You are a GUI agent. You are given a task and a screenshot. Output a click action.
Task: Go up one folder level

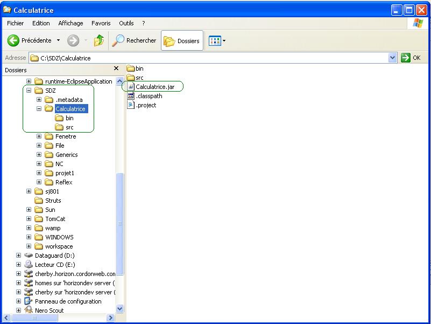tap(99, 40)
